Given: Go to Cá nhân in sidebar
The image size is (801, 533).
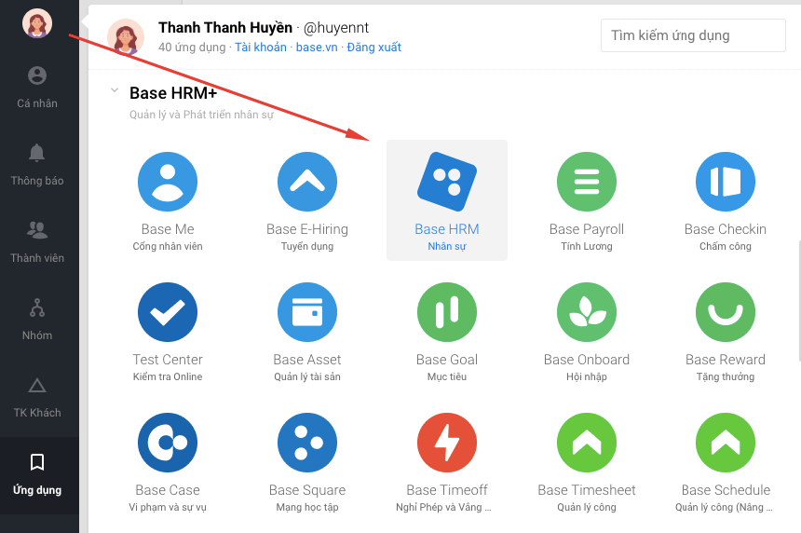Looking at the screenshot, I should pos(37,88).
